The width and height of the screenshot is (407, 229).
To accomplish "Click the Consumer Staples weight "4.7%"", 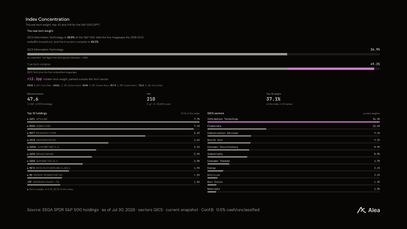I will (x=377, y=161).
